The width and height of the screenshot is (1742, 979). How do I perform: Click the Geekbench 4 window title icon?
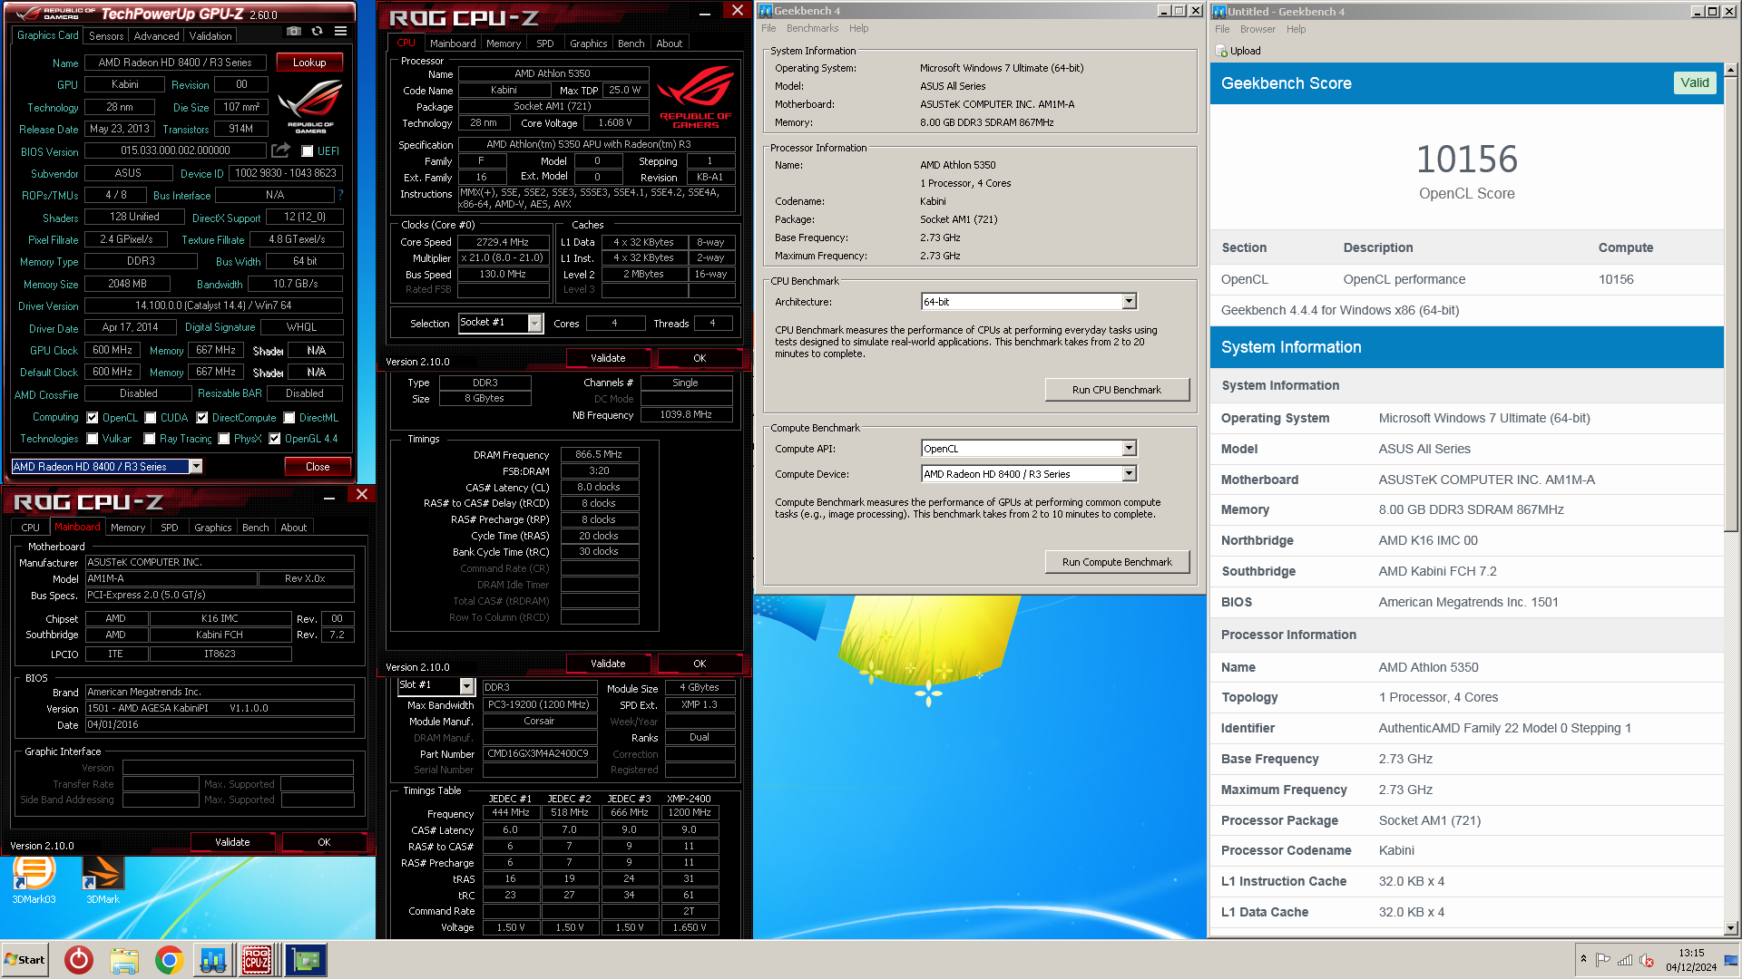pyautogui.click(x=766, y=11)
